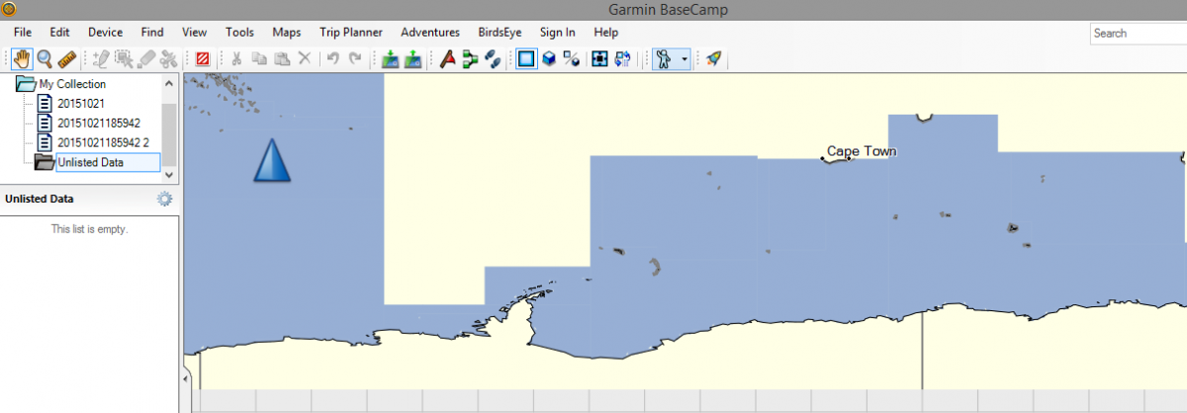Open the Unlisted Data gear options
The width and height of the screenshot is (1187, 413).
pos(165,199)
